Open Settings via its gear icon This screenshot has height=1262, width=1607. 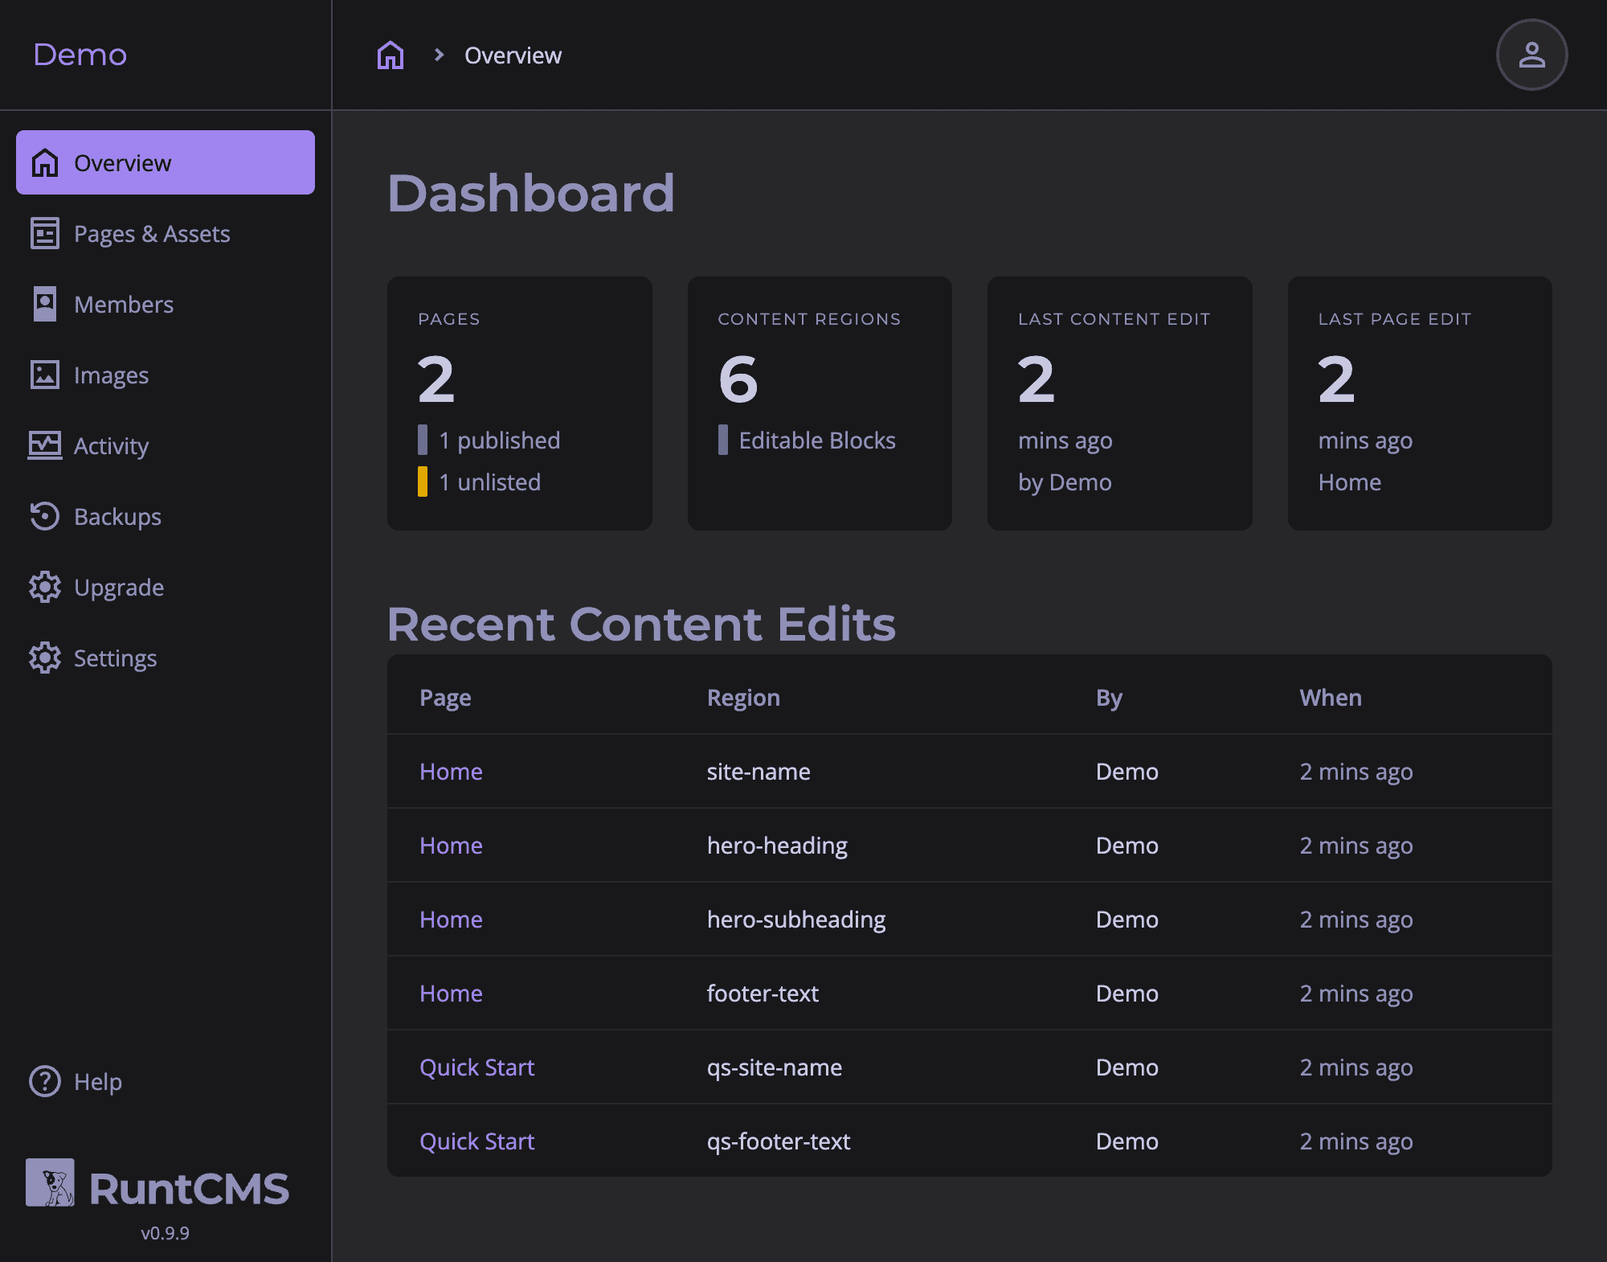(44, 658)
